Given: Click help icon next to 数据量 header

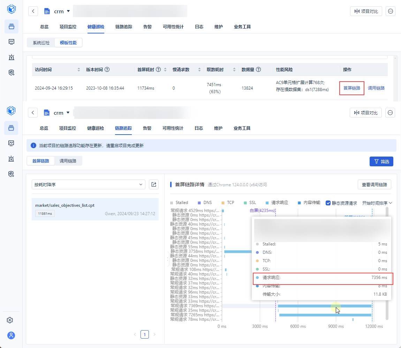Looking at the screenshot, I should click(258, 69).
